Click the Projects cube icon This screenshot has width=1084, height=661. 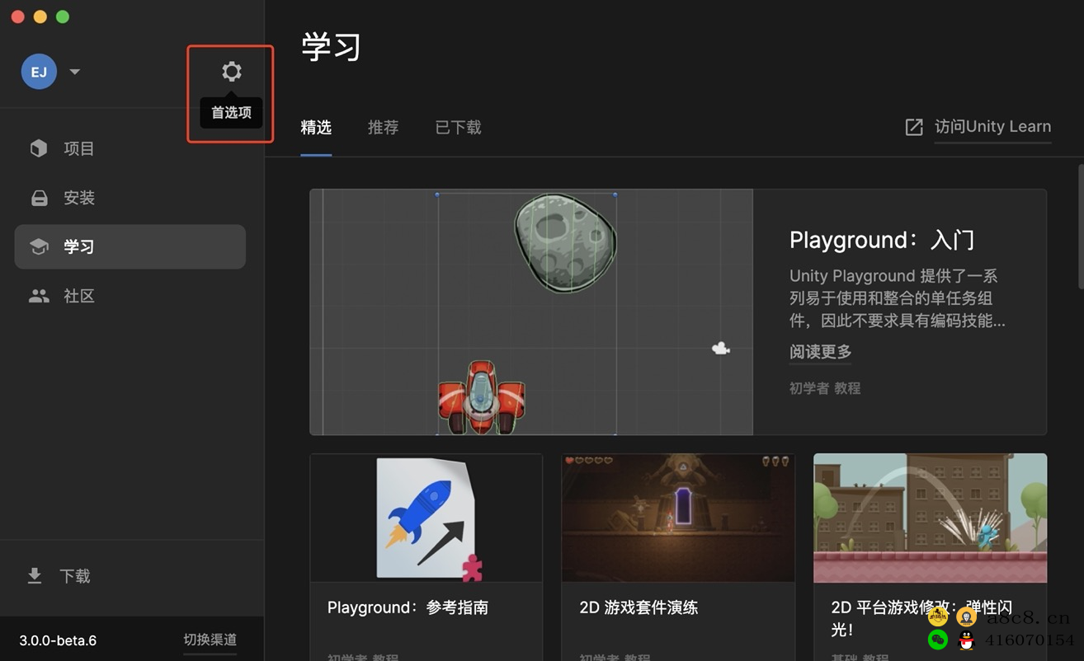(x=39, y=148)
